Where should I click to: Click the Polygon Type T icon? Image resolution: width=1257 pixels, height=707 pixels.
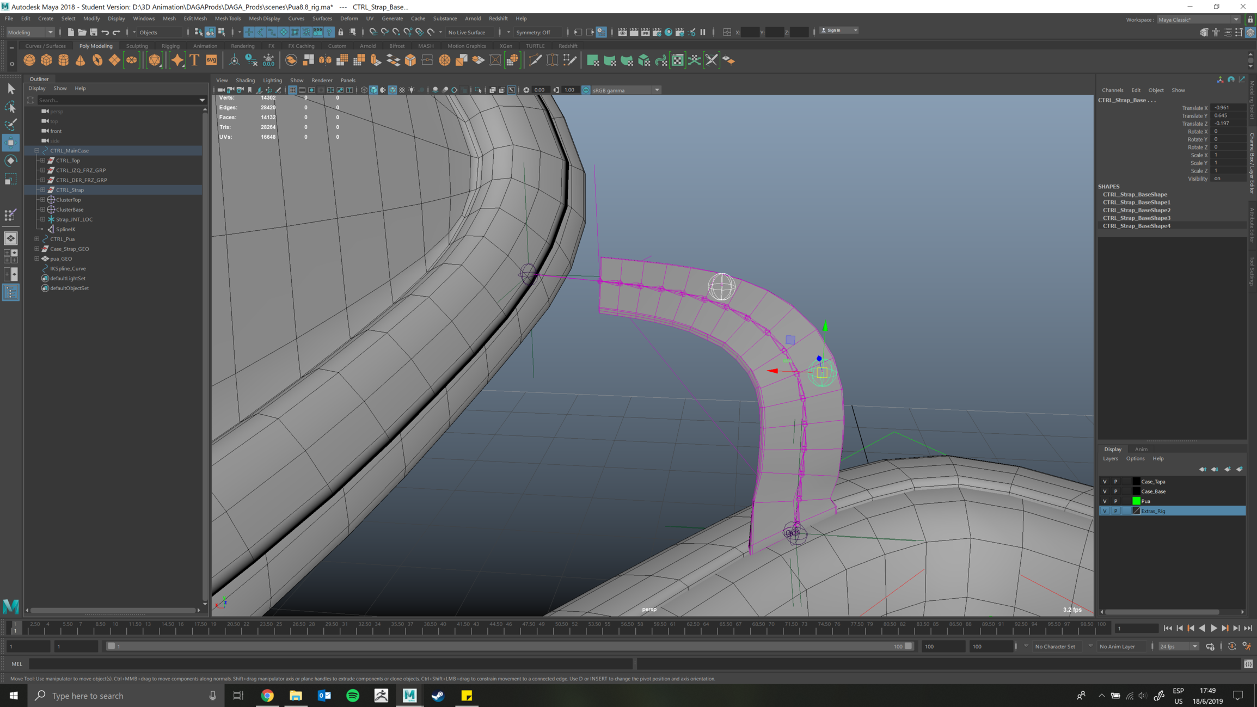[x=194, y=60]
